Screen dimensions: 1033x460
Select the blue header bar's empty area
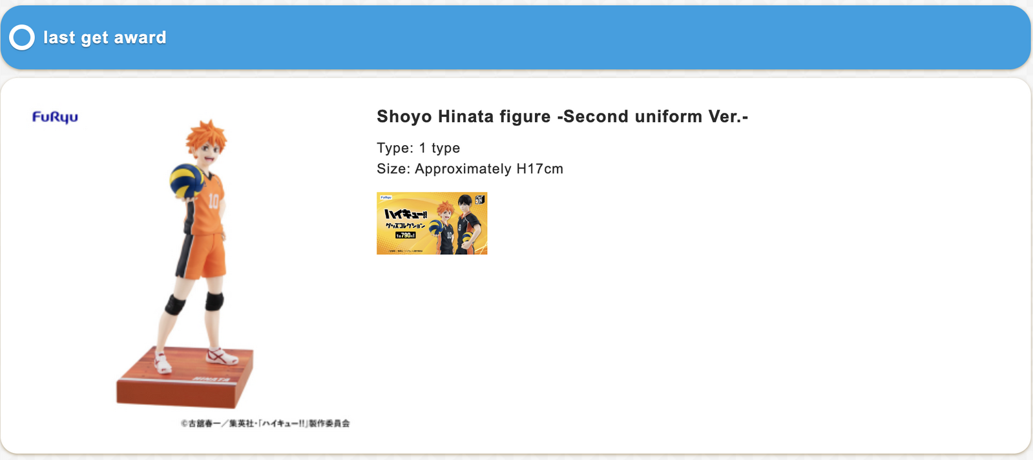581,37
